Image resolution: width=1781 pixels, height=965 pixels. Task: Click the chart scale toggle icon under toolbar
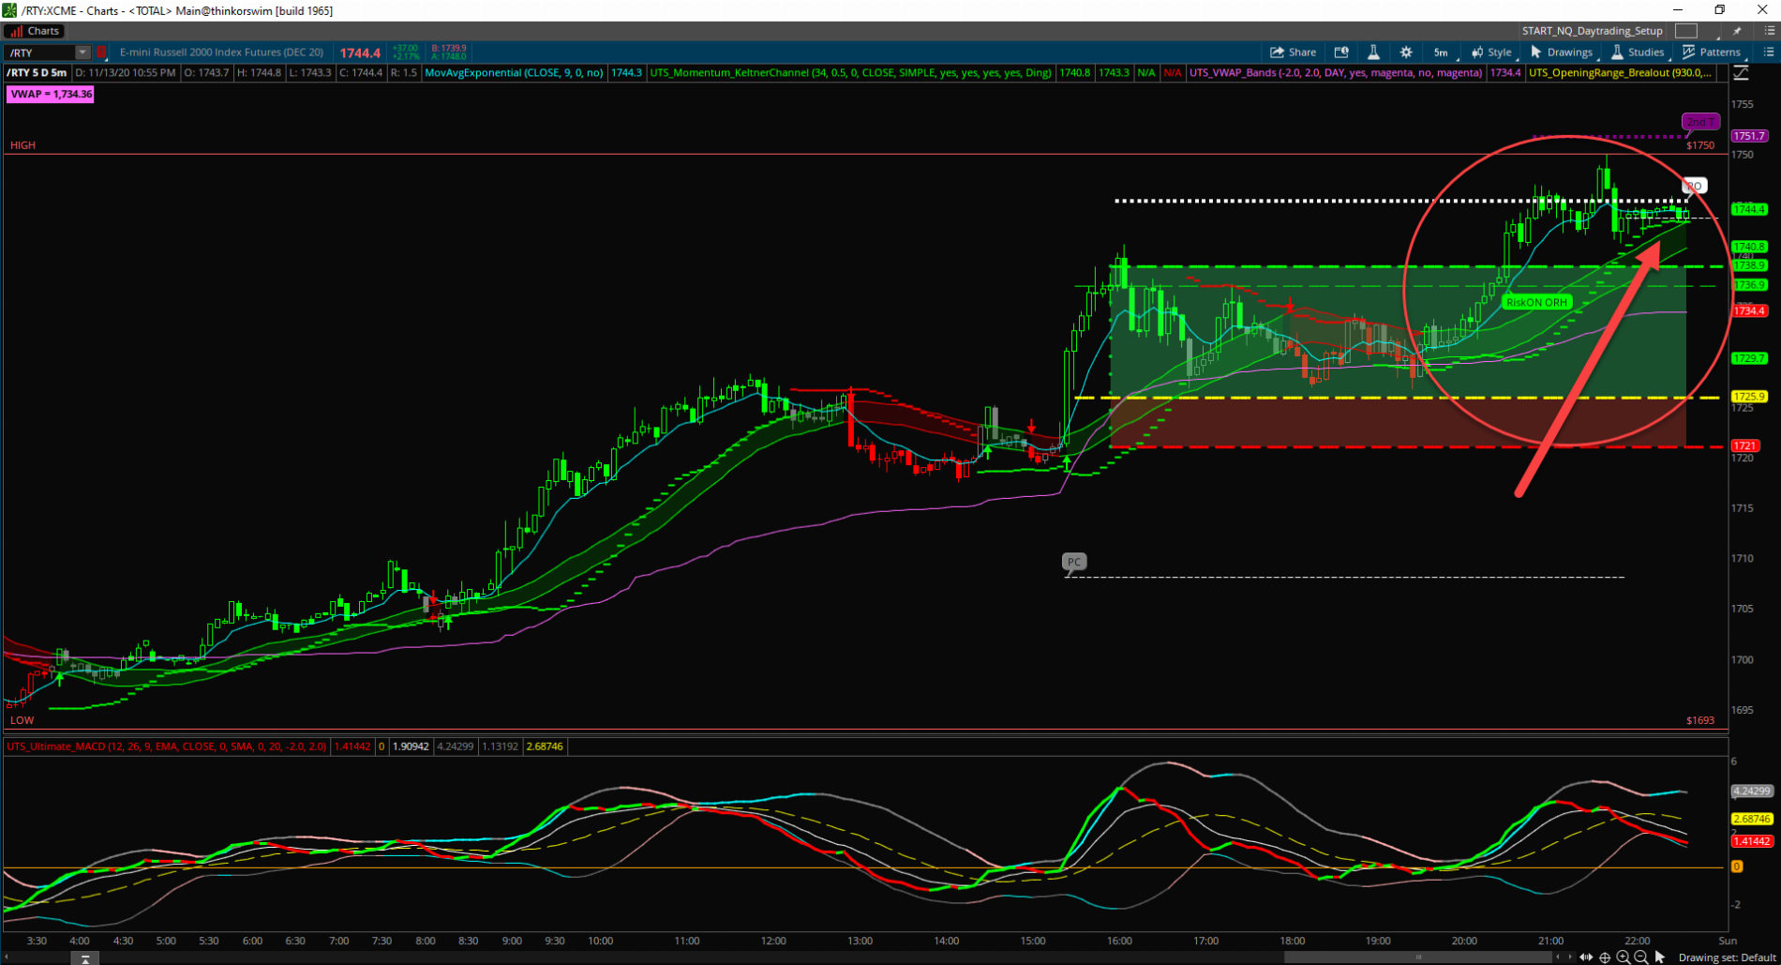[x=1741, y=73]
